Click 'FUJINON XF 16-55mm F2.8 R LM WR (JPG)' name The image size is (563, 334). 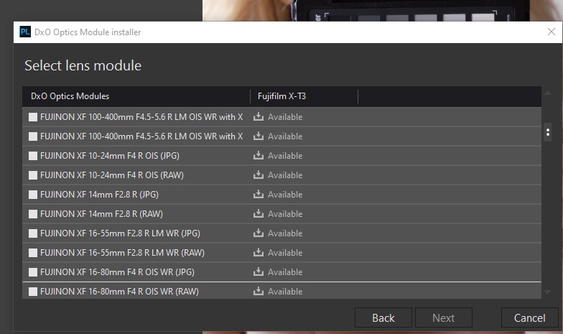click(x=120, y=233)
